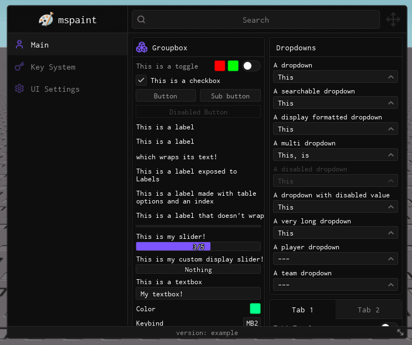Switch to Tab 1

[302, 310]
